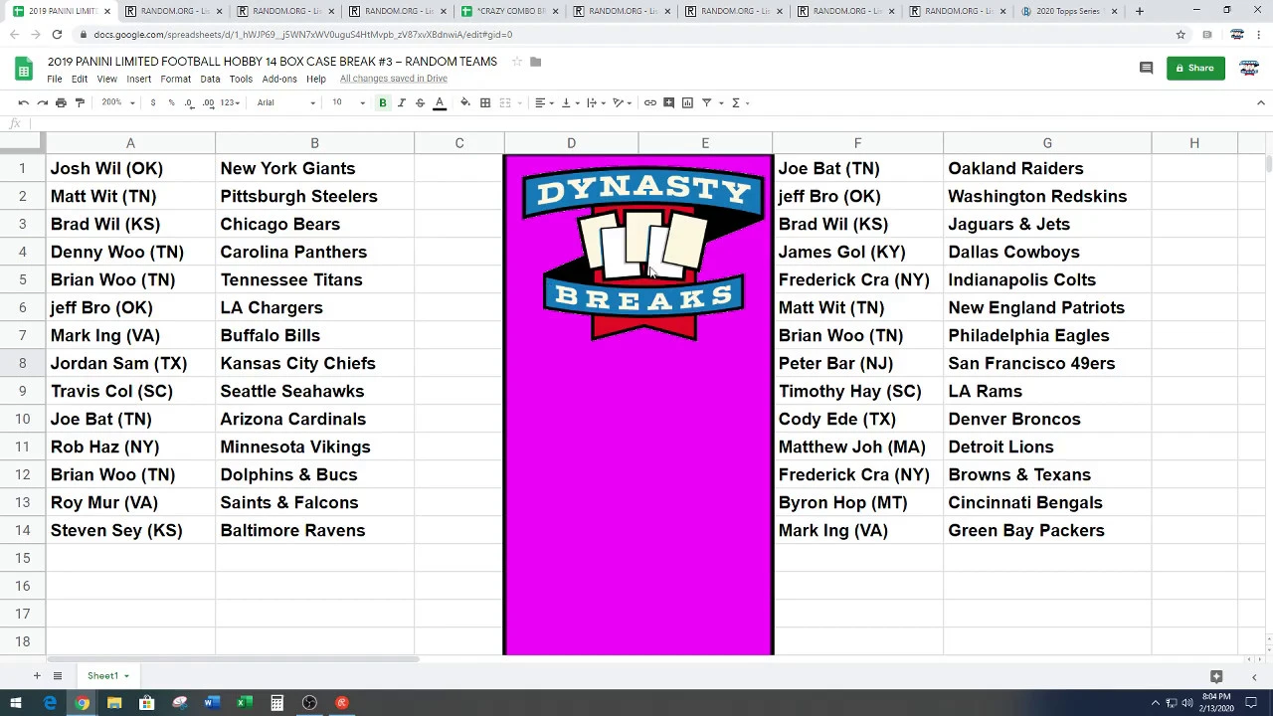Click the green Share button
The width and height of the screenshot is (1273, 716).
coord(1195,69)
